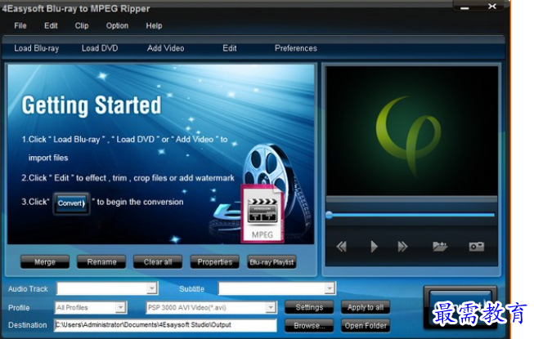
Task: Click the video preview pane
Action: click(411, 131)
